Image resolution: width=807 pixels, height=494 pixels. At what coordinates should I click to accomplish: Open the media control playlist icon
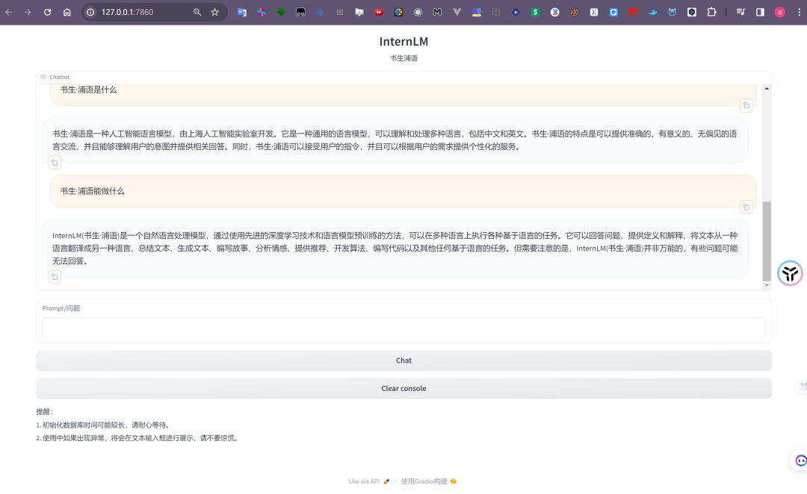coord(740,12)
